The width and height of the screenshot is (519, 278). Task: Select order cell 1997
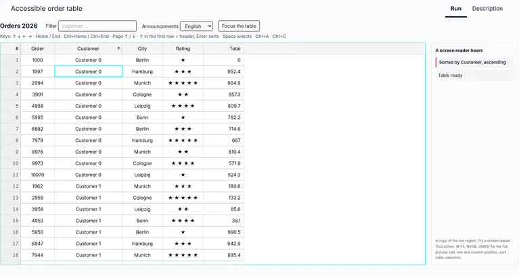click(37, 72)
